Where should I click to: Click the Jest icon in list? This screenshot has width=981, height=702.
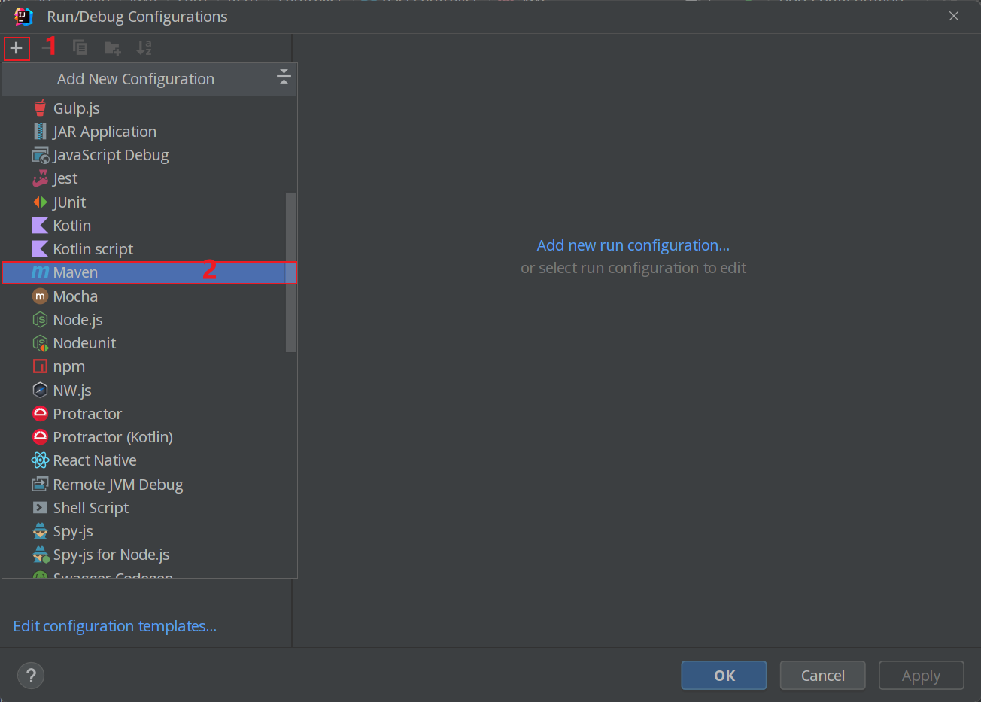pos(40,178)
